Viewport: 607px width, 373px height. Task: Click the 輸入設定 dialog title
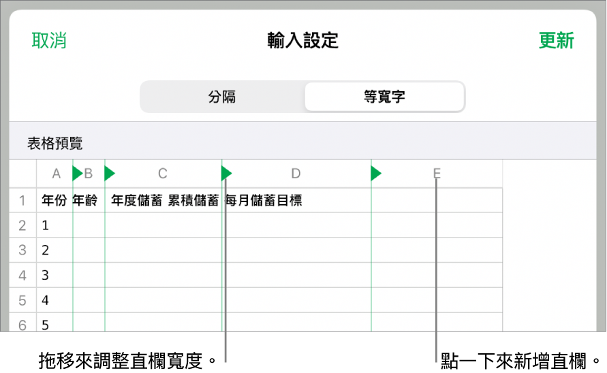302,41
